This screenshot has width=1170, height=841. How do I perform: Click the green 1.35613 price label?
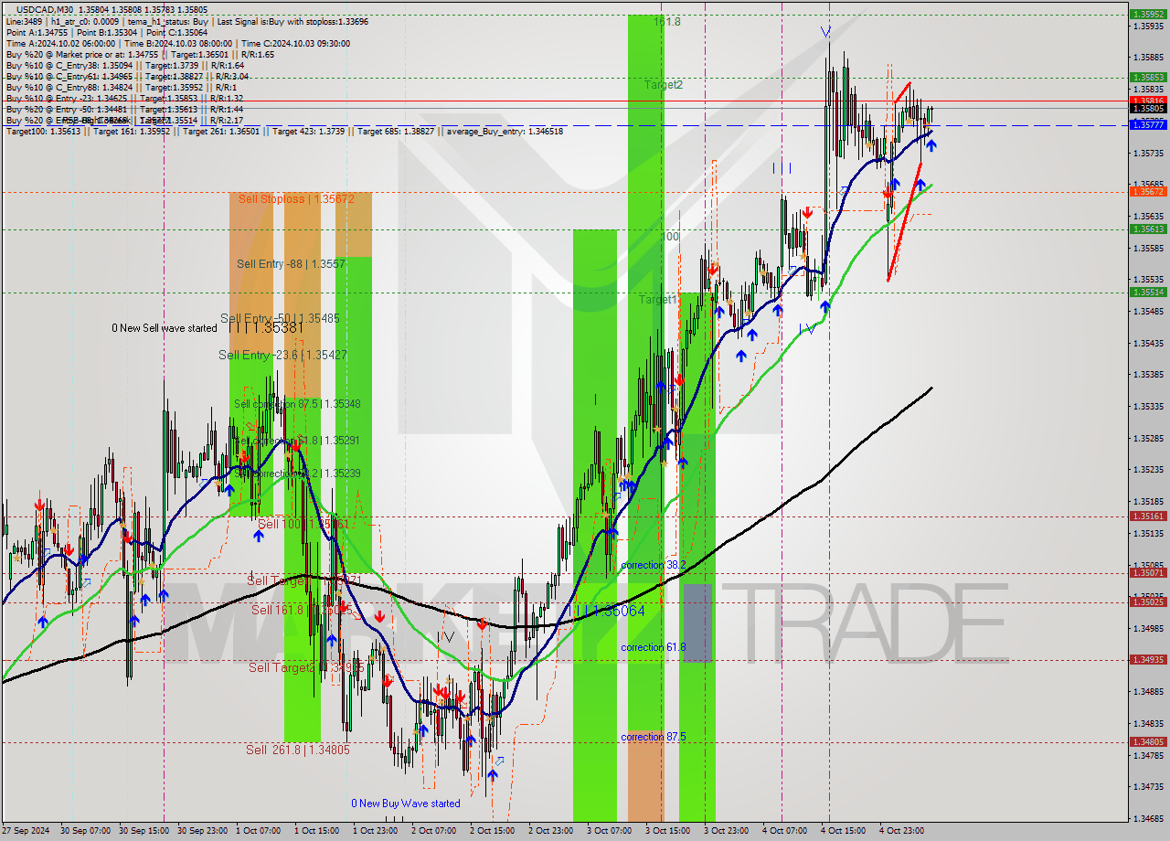coord(1148,229)
